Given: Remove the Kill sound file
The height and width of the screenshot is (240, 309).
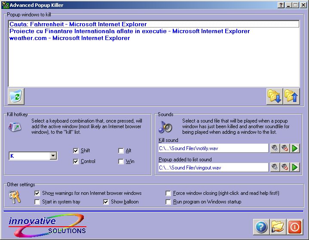Looking at the screenshot, I should click(x=285, y=148).
